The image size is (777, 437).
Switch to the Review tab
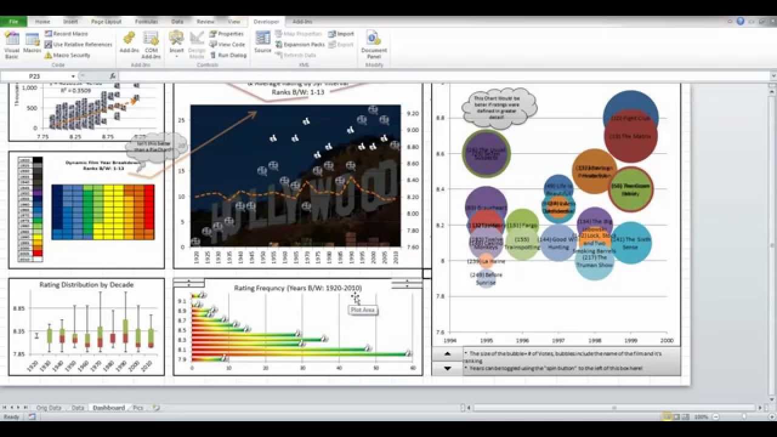point(206,21)
